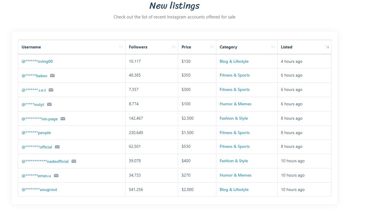This screenshot has width=371, height=215.
Task: Click the Category column sort arrows
Action: click(273, 47)
